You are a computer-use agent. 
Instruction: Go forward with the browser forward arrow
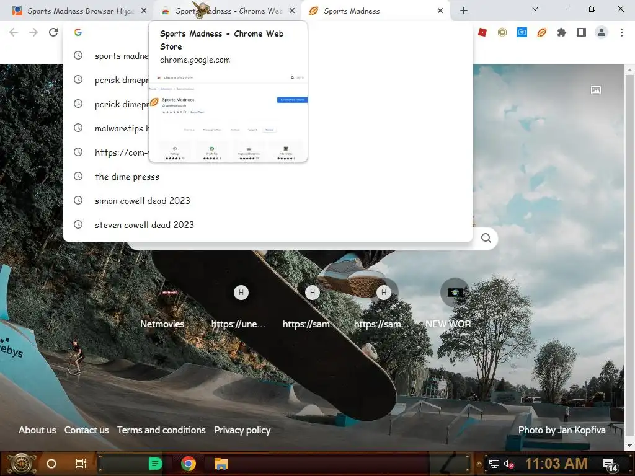click(33, 32)
